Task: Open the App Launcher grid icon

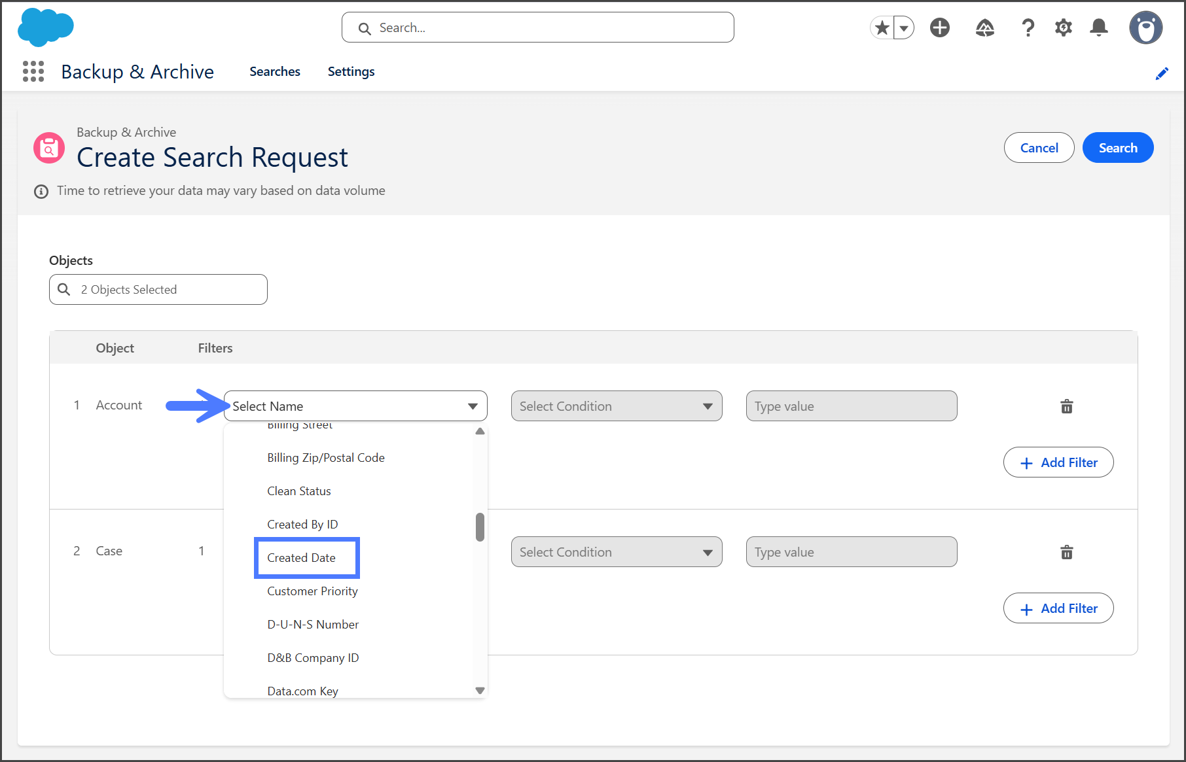Action: point(33,71)
